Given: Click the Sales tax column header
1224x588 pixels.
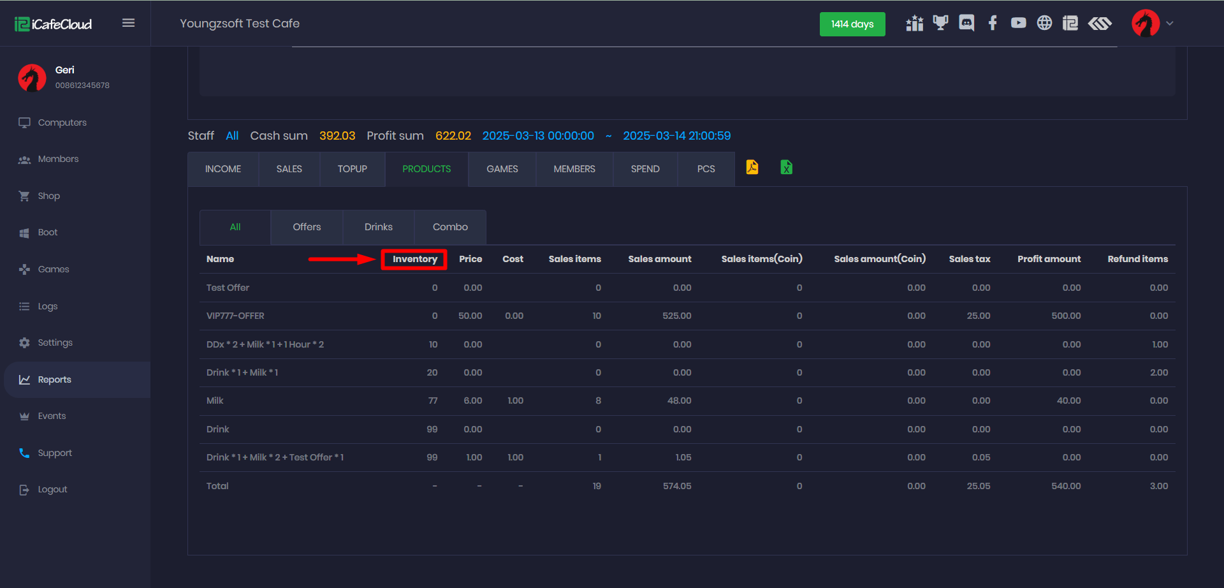Looking at the screenshot, I should (970, 259).
